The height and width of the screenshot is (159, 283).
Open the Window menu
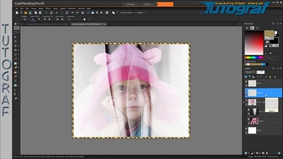coord(81,8)
